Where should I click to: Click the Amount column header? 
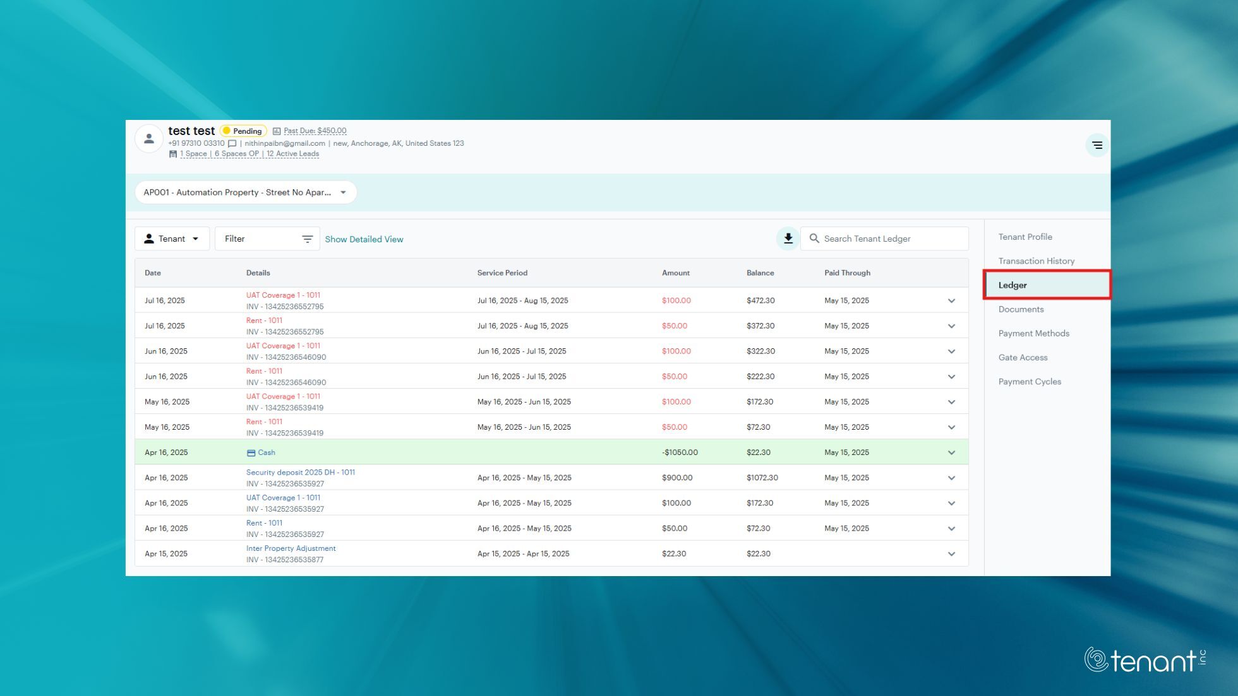[675, 273]
